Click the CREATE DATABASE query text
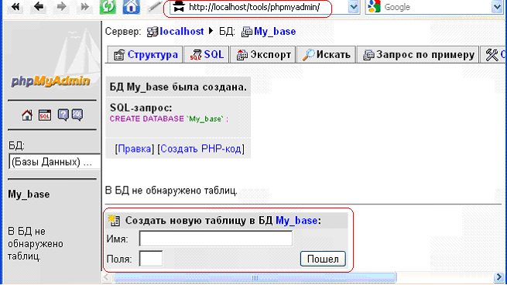 pyautogui.click(x=169, y=118)
